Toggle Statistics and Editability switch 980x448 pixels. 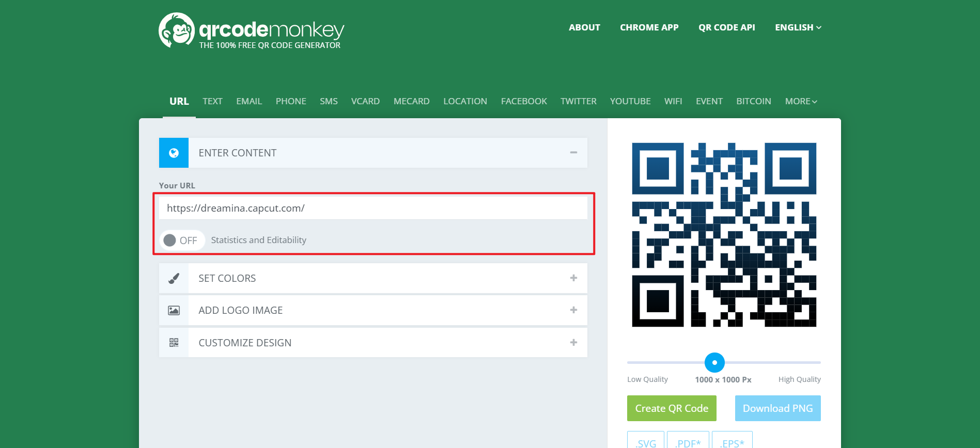[x=182, y=240]
